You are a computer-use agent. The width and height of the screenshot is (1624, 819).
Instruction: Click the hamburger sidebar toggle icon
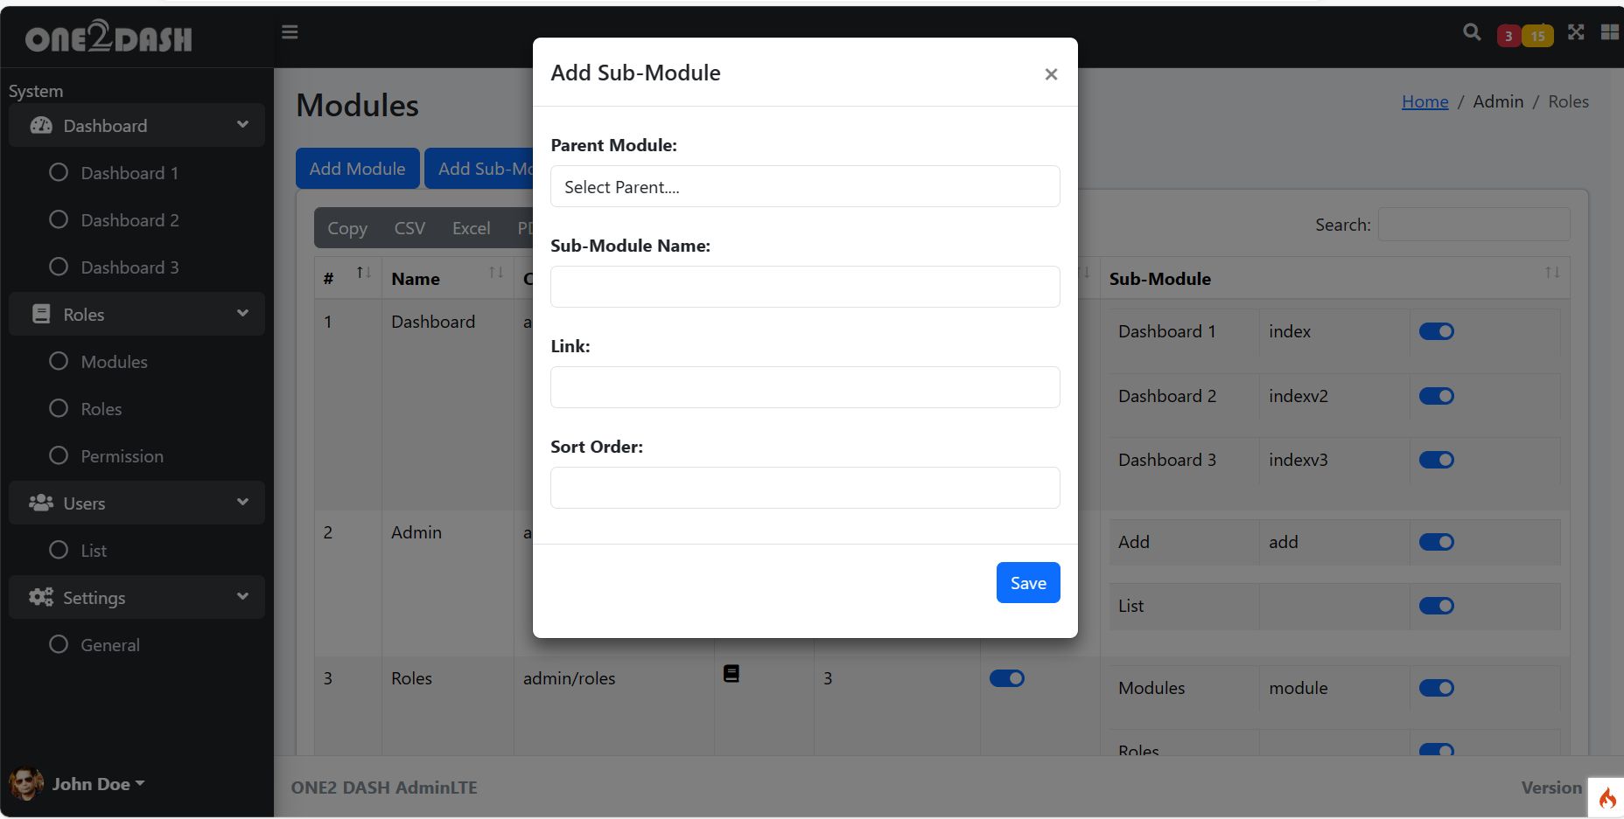coord(290,32)
